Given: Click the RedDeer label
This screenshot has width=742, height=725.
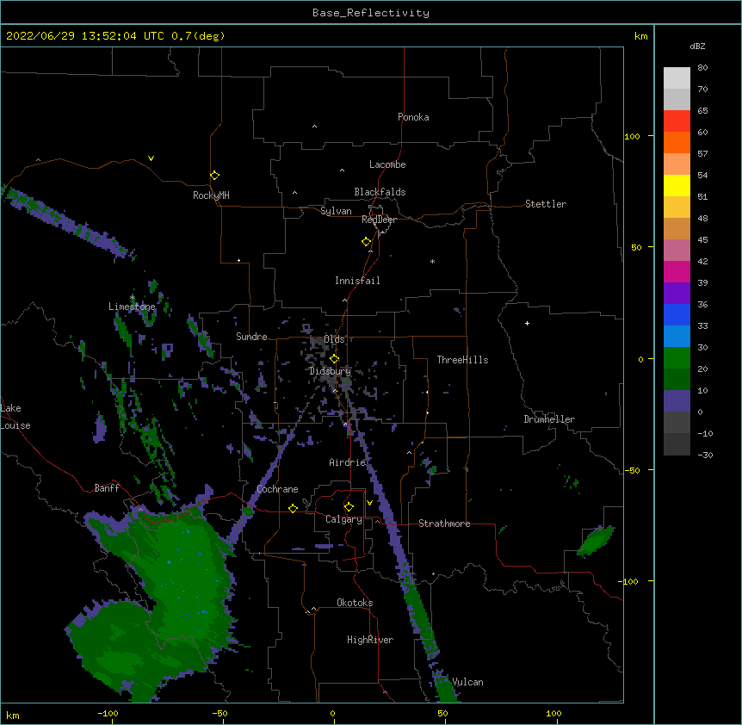Looking at the screenshot, I should click(379, 220).
